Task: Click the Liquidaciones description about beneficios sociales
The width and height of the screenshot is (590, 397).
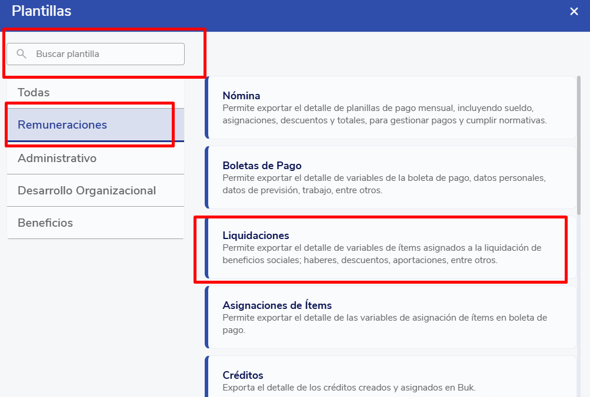Action: (381, 254)
